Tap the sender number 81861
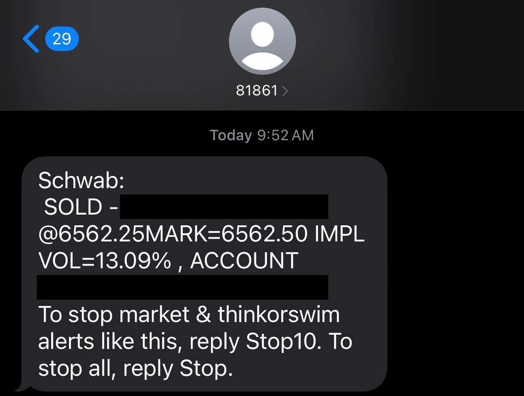524x396 pixels. 257,90
